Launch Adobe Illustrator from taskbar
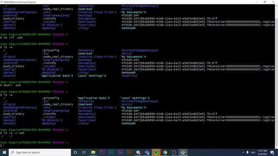Image resolution: width=278 pixels, height=156 pixels. click(x=129, y=152)
